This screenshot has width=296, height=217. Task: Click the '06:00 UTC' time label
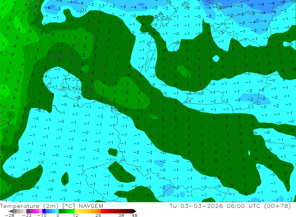click(x=244, y=206)
